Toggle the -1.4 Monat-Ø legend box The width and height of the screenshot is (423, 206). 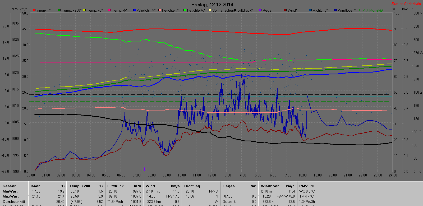361,10
